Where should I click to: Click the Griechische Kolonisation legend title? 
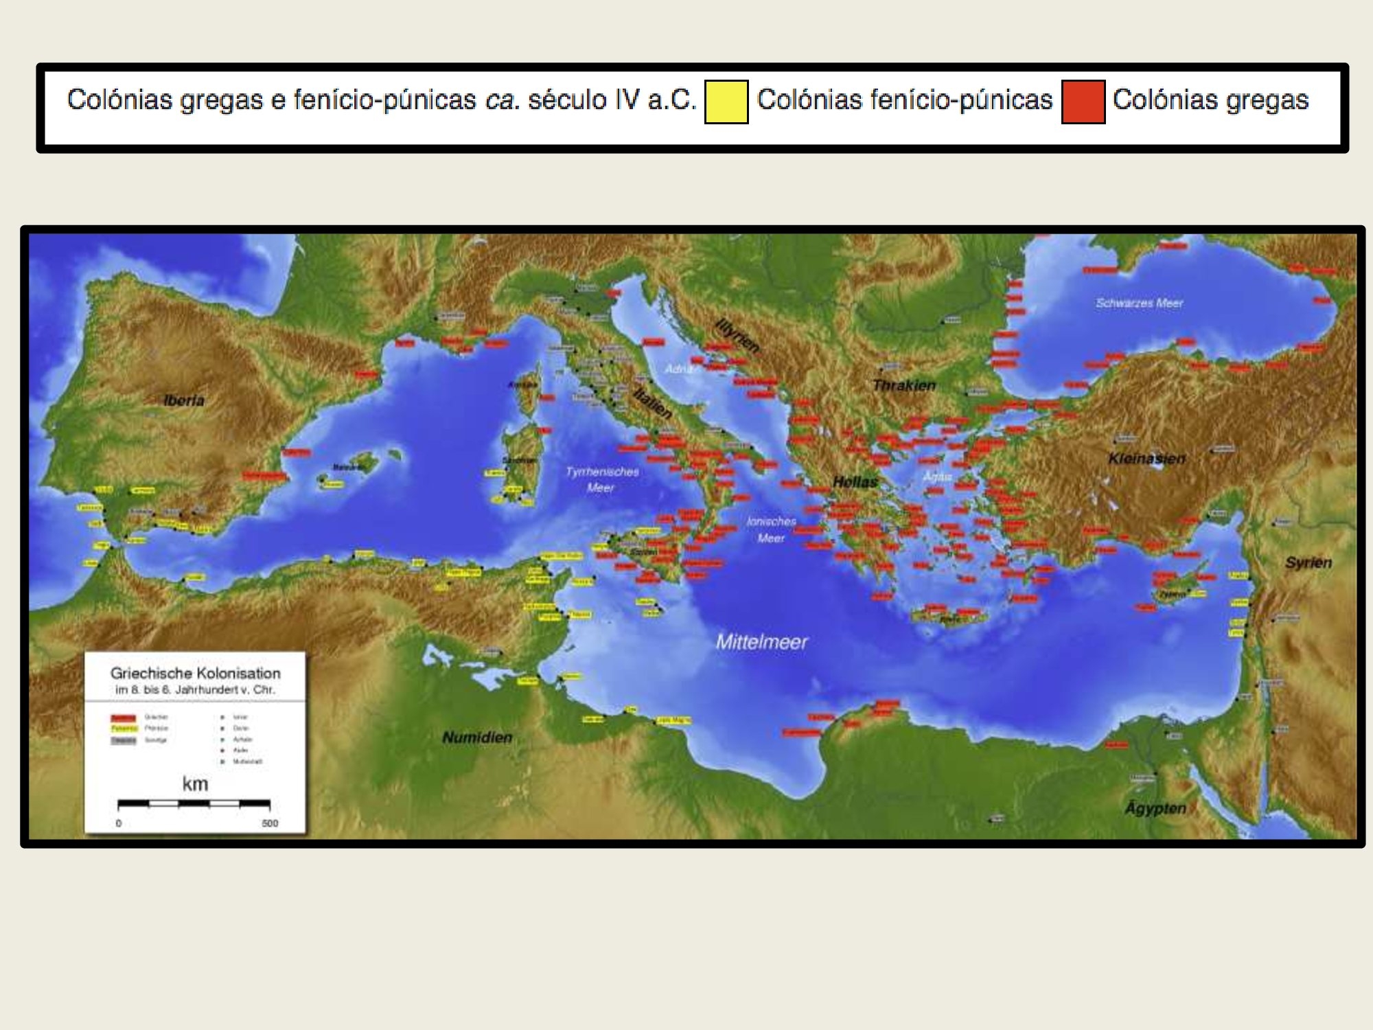click(195, 673)
